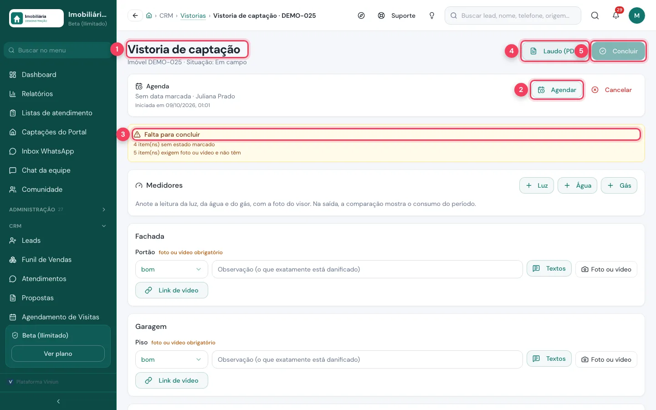
Task: Click the Concluir button
Action: point(618,51)
